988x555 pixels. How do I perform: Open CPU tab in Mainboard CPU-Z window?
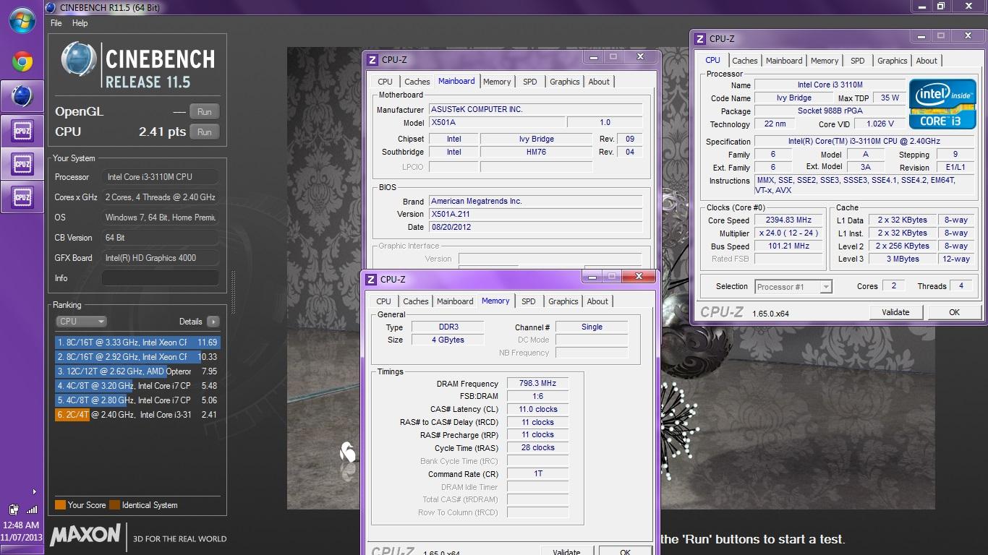[385, 82]
